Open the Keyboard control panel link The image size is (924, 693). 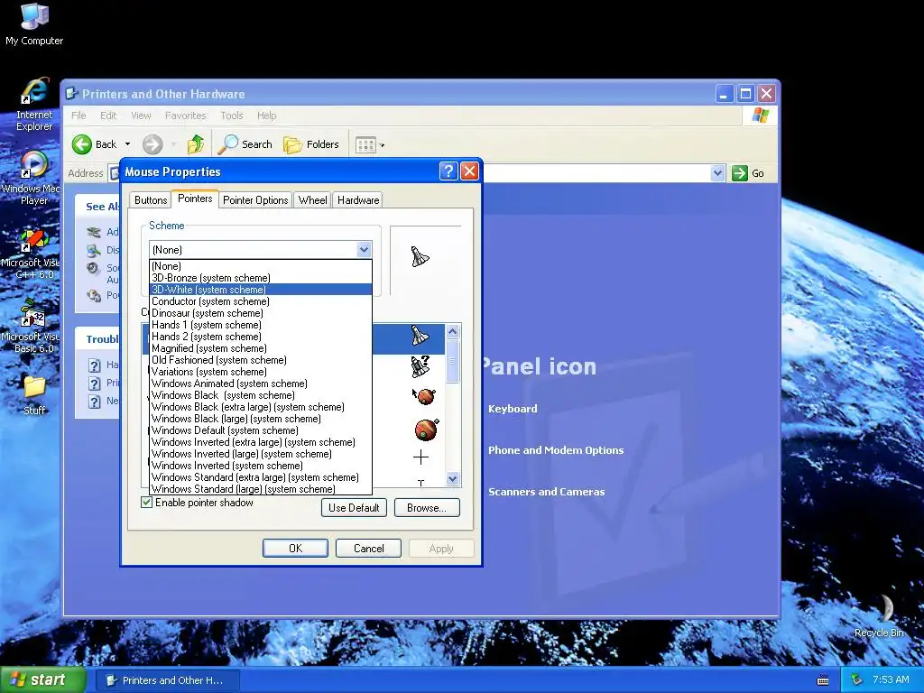[513, 409]
